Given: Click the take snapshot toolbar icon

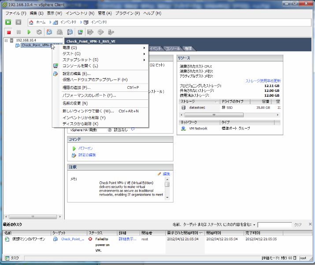Looking at the screenshot, I should [x=49, y=32].
